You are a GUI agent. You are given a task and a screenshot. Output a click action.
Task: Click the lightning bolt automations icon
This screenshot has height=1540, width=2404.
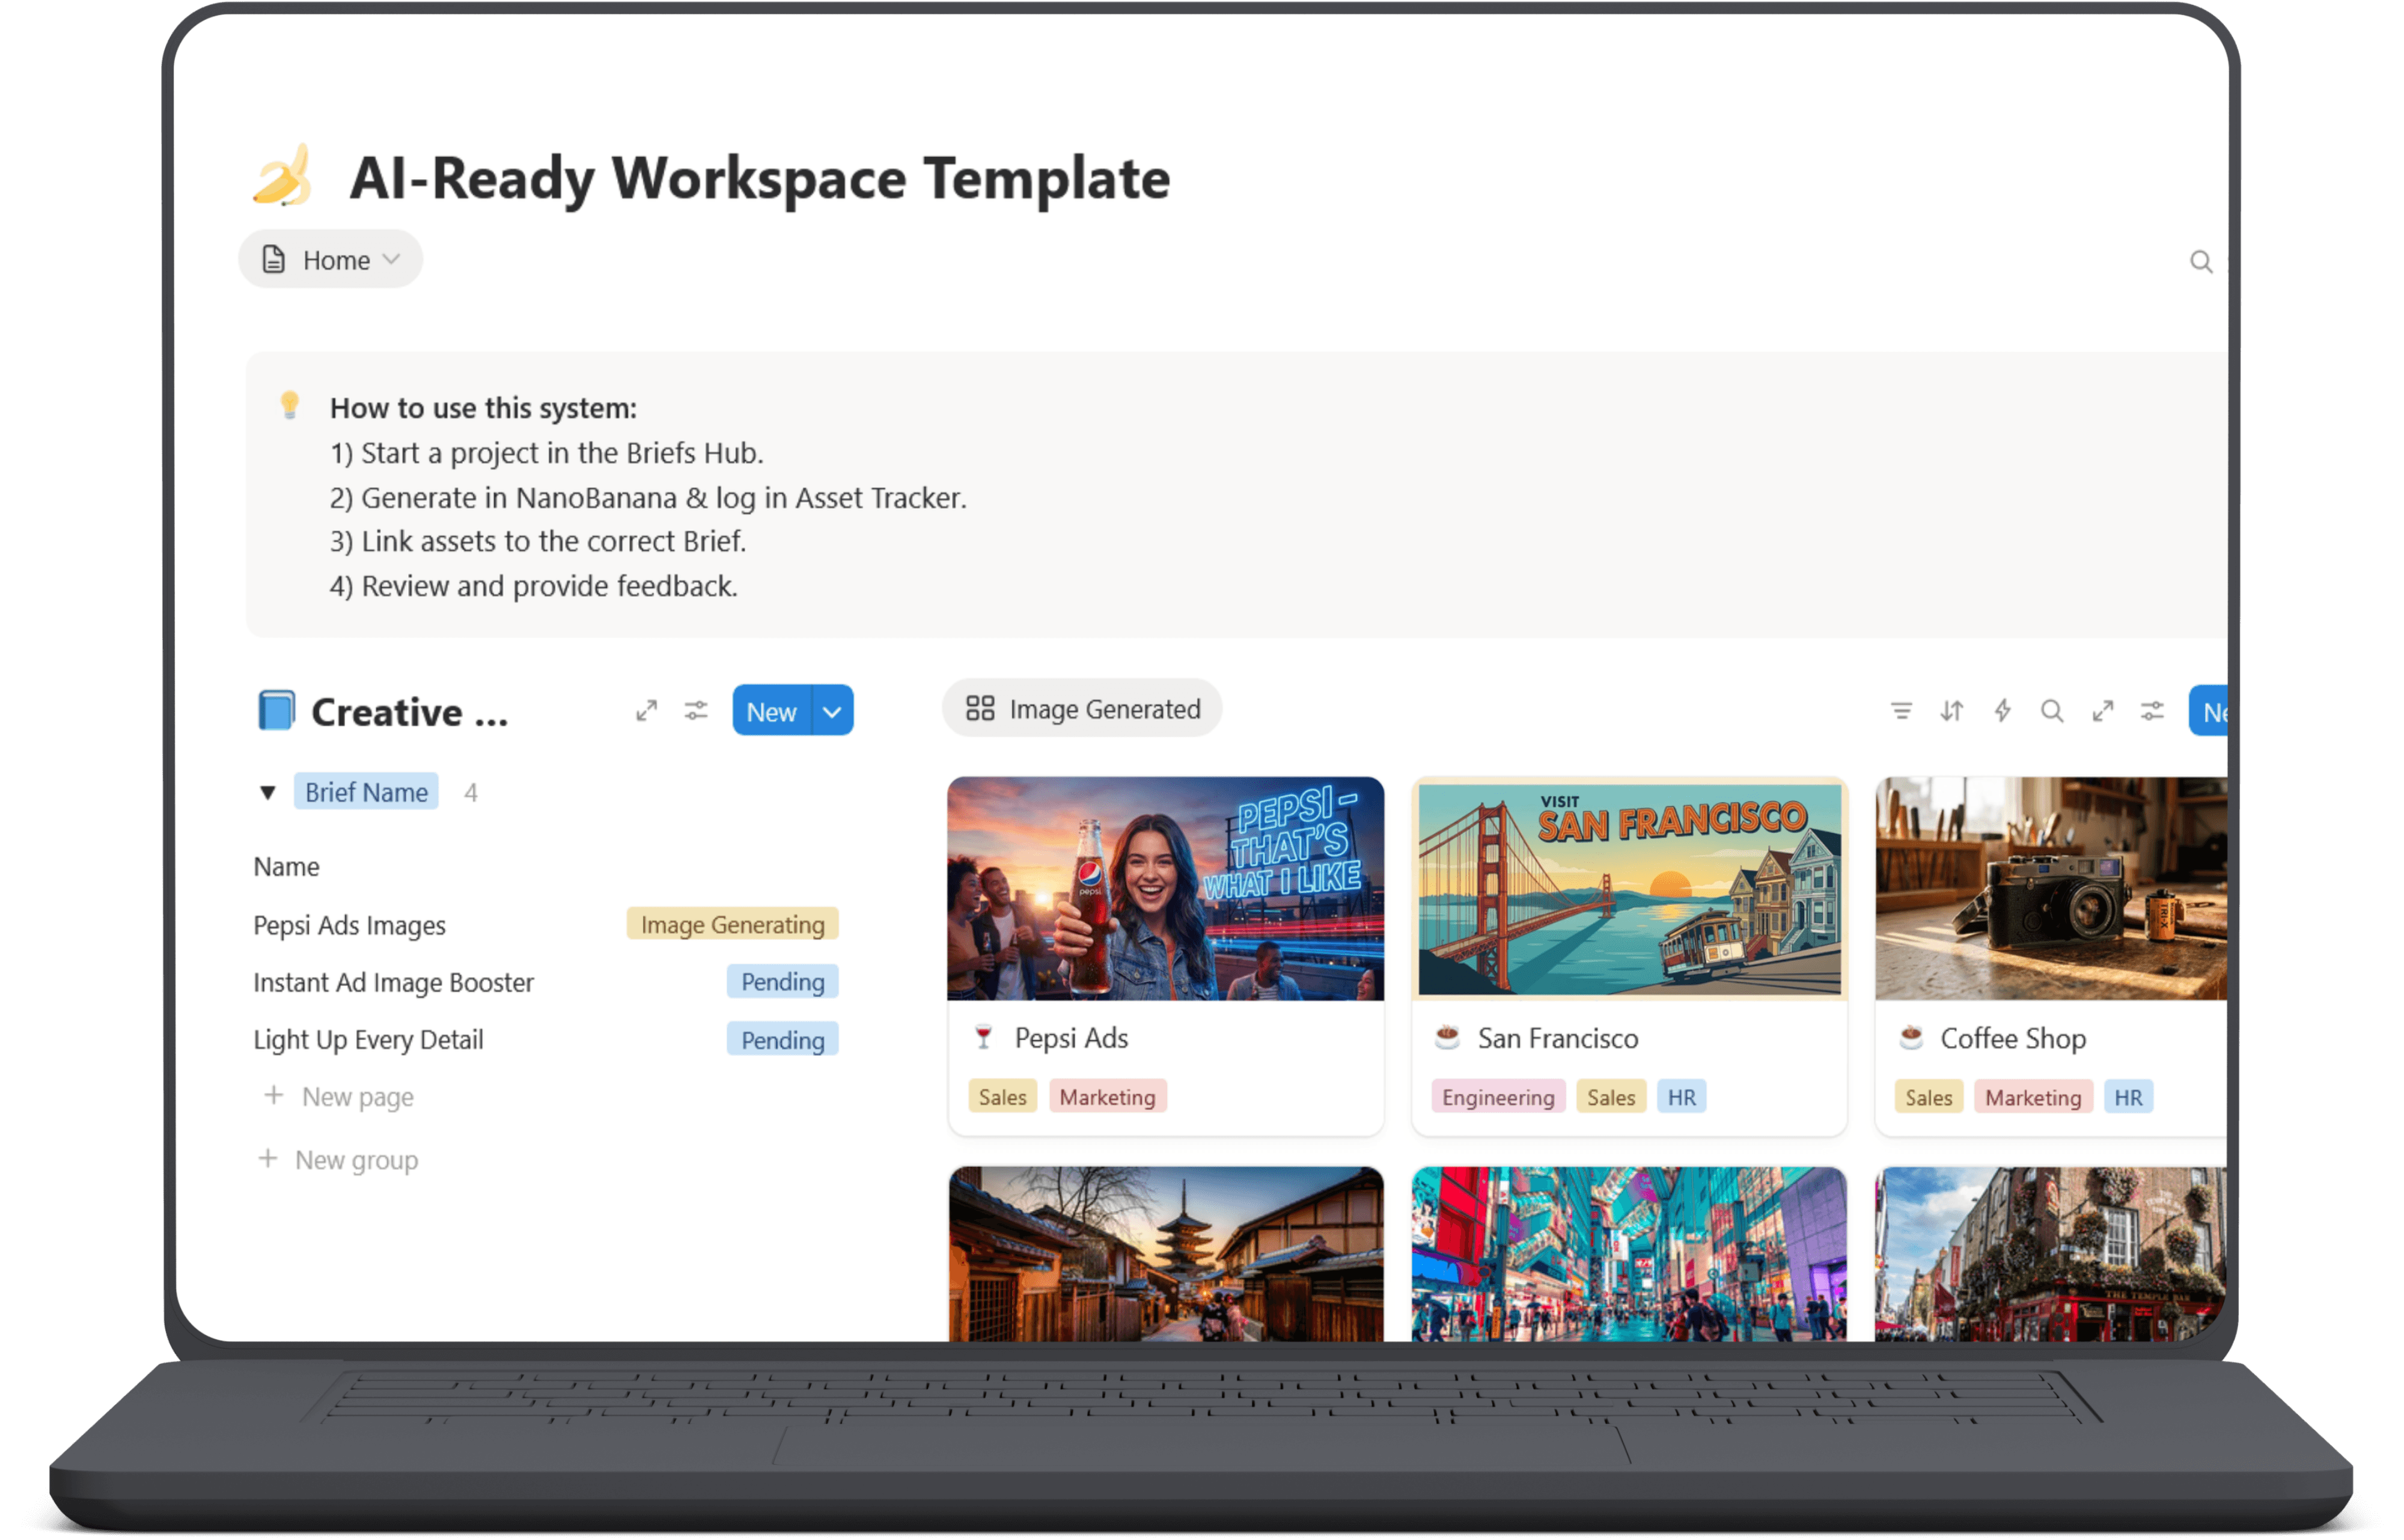[2002, 711]
